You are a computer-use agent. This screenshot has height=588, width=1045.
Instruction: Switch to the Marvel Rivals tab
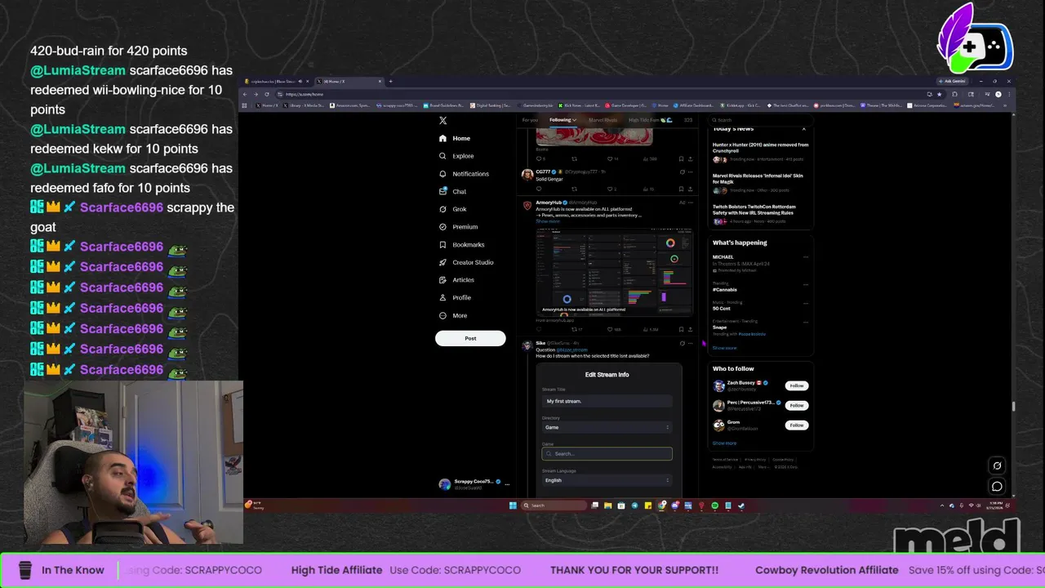[x=603, y=120]
